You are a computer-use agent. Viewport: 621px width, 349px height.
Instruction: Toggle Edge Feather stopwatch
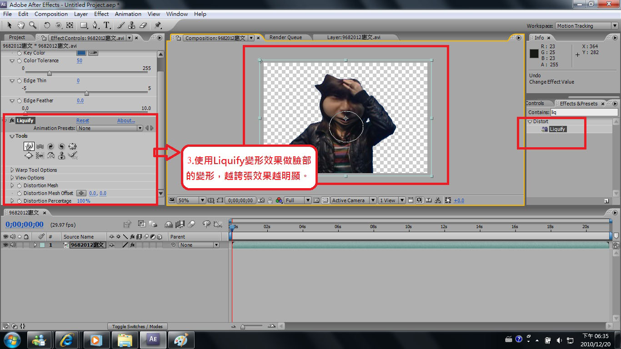click(19, 100)
